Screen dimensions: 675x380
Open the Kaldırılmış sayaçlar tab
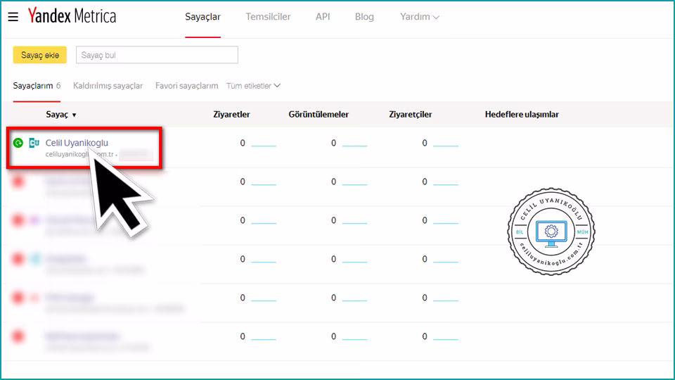[x=108, y=86]
